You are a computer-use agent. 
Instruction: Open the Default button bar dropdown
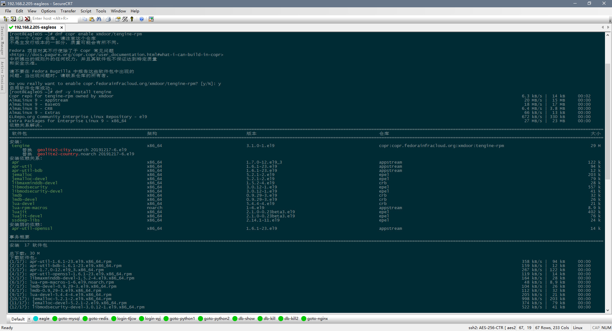click(x=29, y=319)
